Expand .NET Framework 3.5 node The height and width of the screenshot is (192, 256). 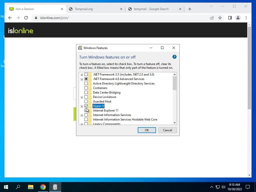click(82, 75)
